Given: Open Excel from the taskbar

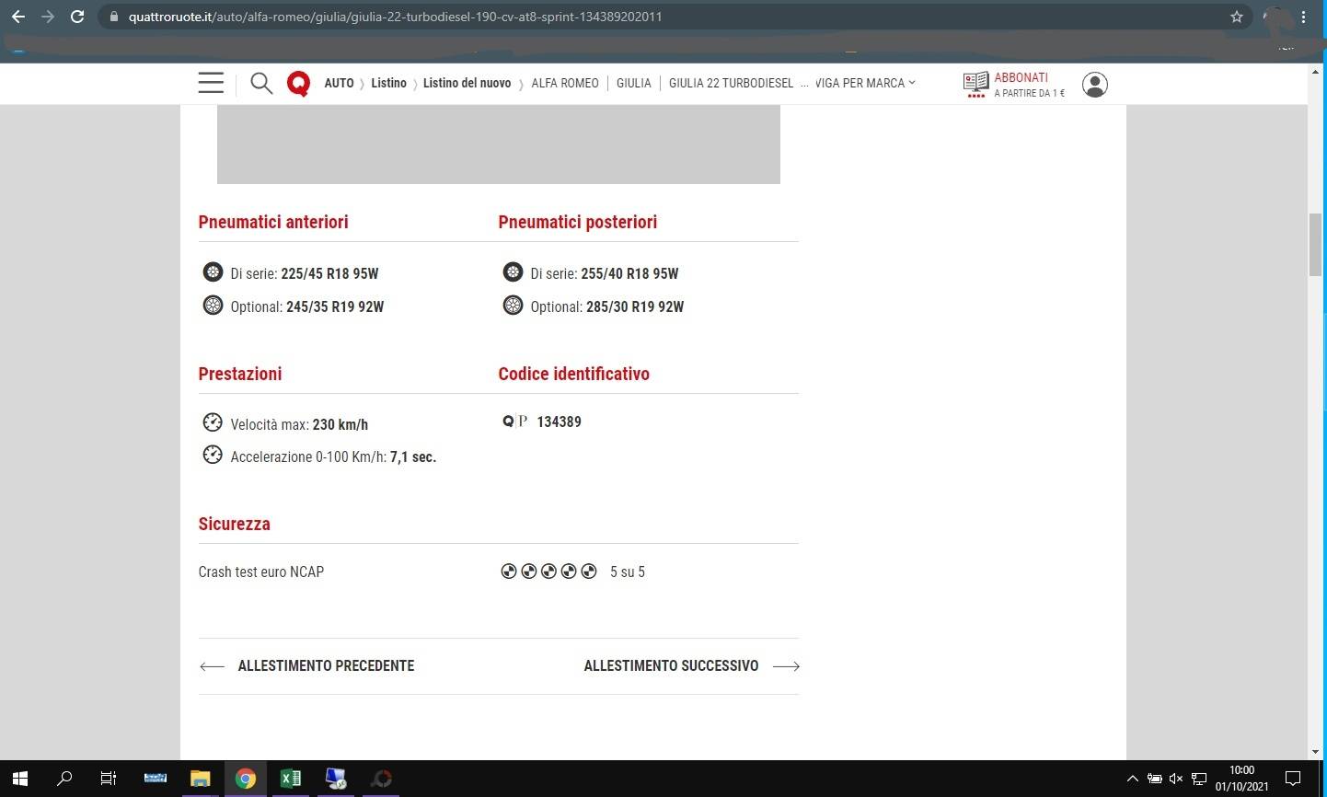Looking at the screenshot, I should (290, 779).
